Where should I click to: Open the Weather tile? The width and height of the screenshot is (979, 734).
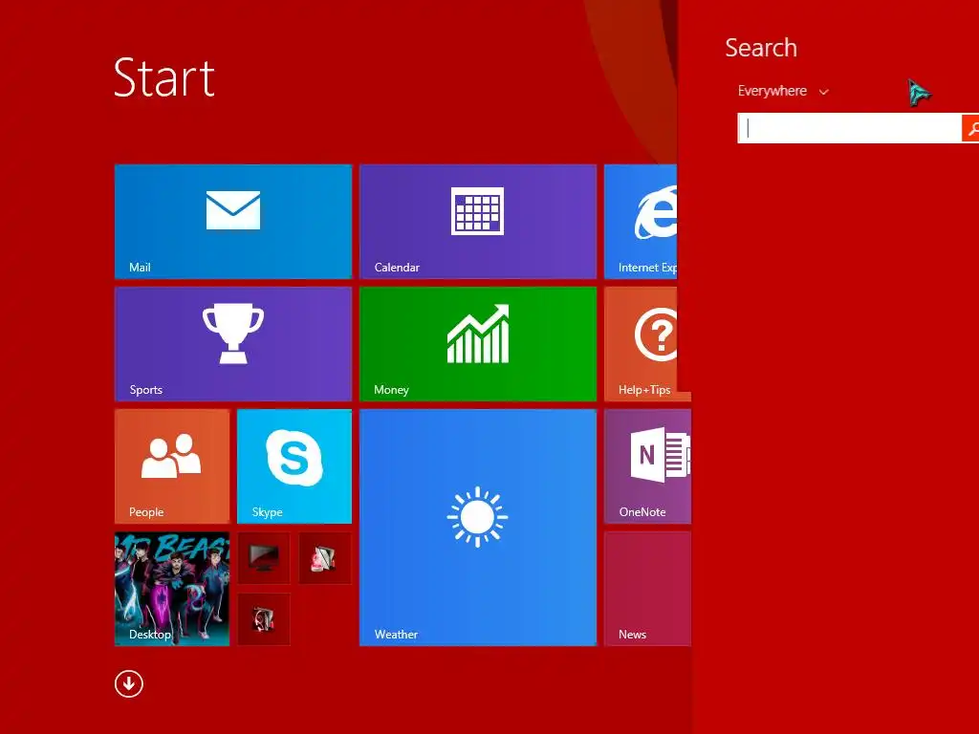[478, 528]
